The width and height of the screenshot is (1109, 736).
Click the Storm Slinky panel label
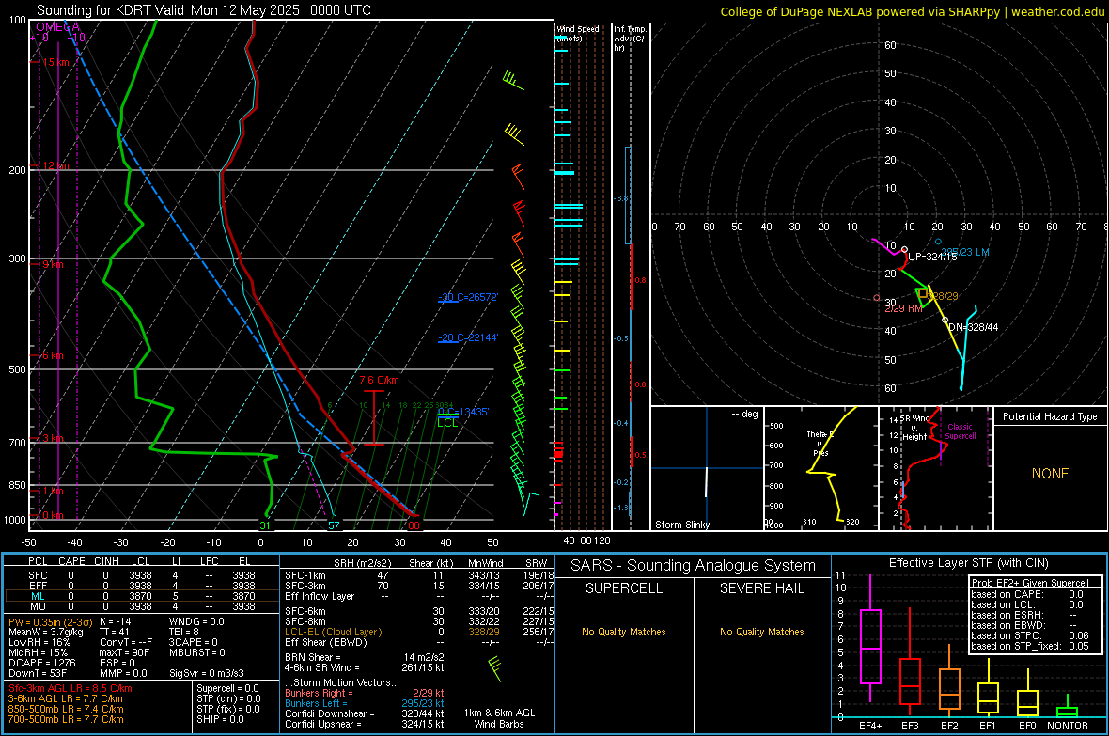(681, 525)
